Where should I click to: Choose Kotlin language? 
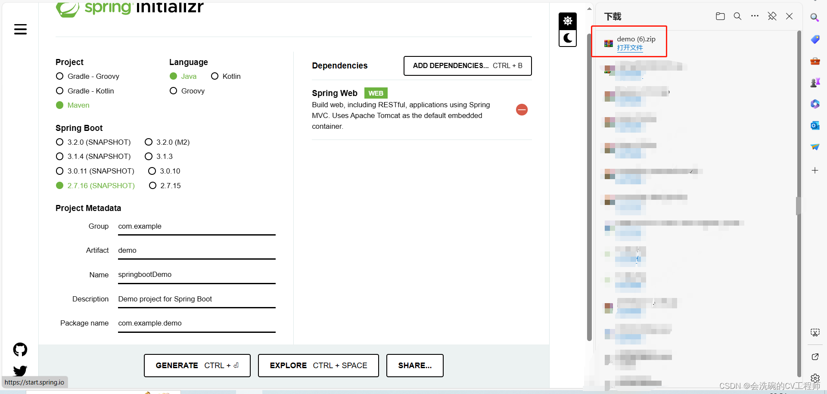click(226, 76)
